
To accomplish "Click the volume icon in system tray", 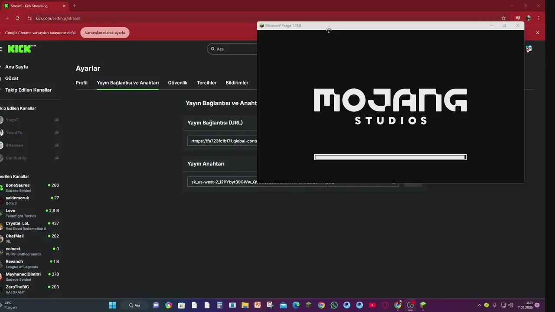I will click(511, 305).
